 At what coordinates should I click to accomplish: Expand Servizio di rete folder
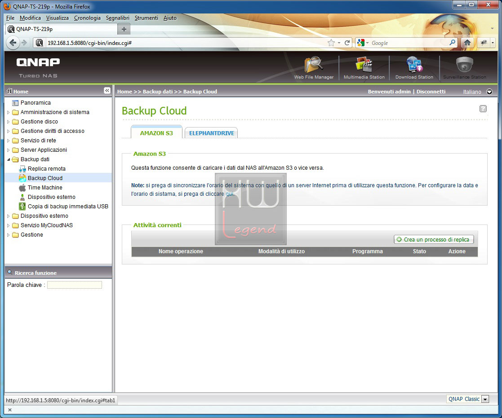9,141
